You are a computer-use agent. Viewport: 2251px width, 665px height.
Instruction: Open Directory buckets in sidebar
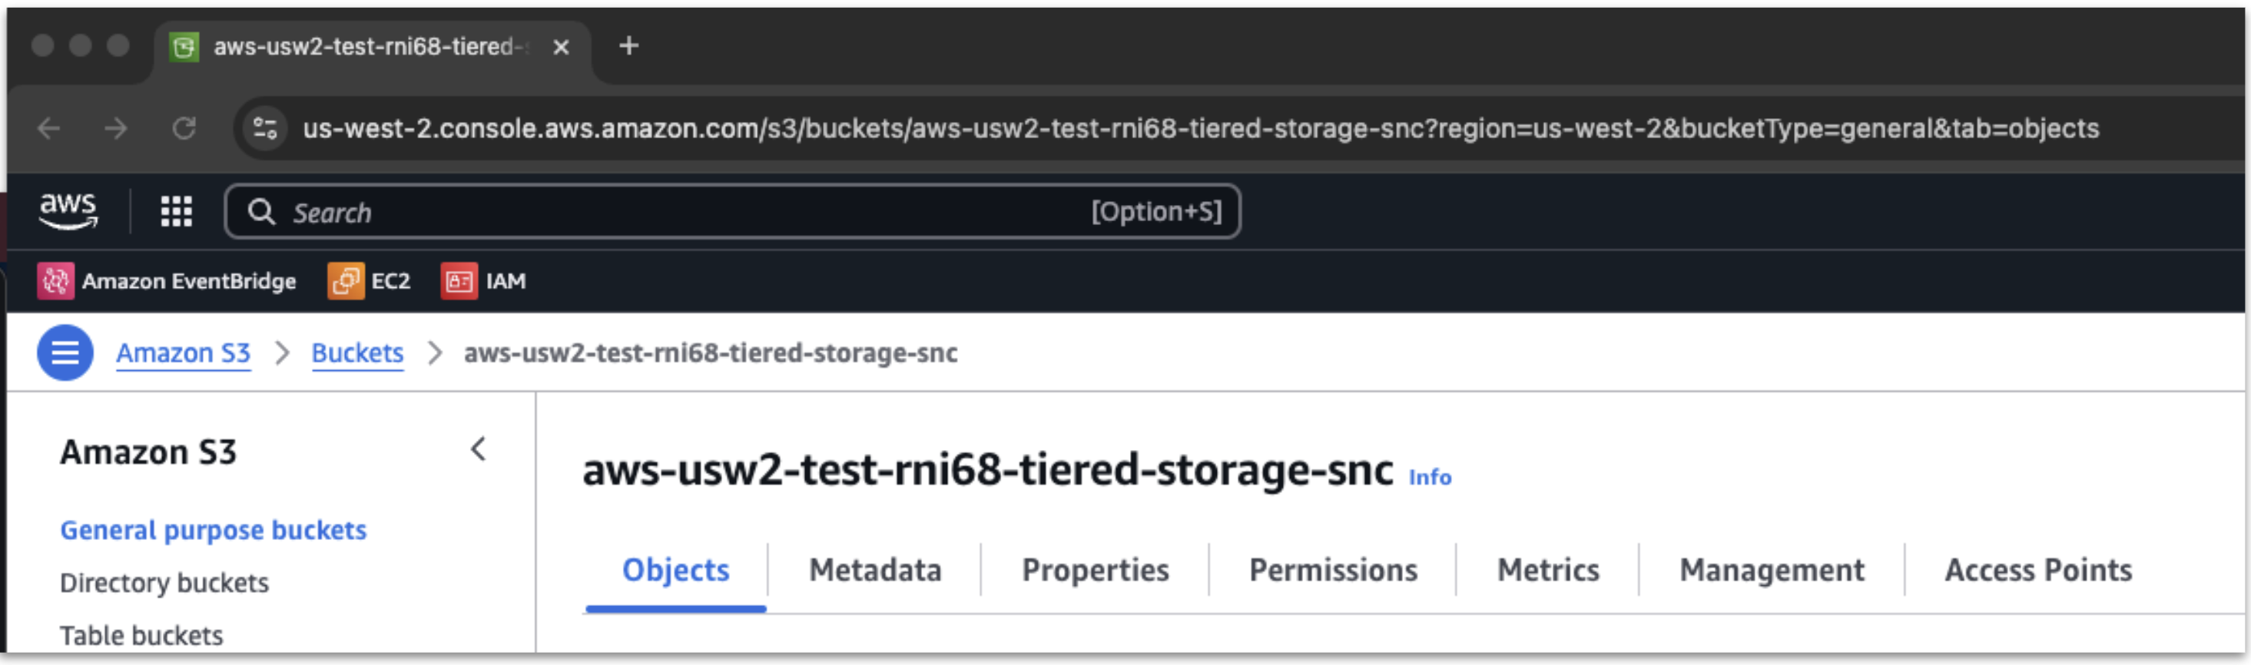[164, 583]
